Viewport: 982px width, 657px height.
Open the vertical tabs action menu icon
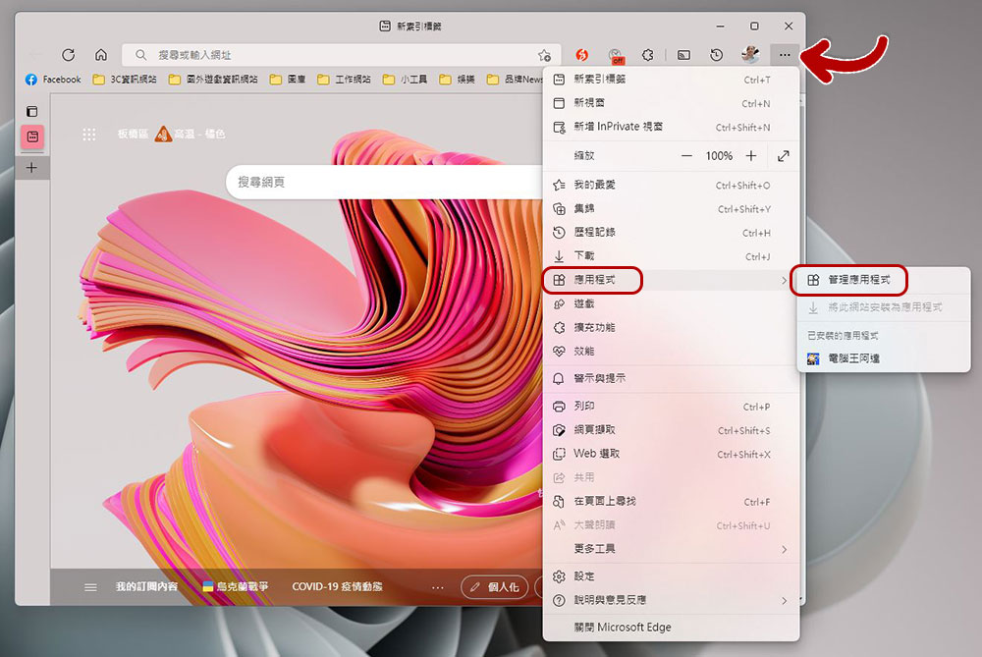tap(31, 111)
